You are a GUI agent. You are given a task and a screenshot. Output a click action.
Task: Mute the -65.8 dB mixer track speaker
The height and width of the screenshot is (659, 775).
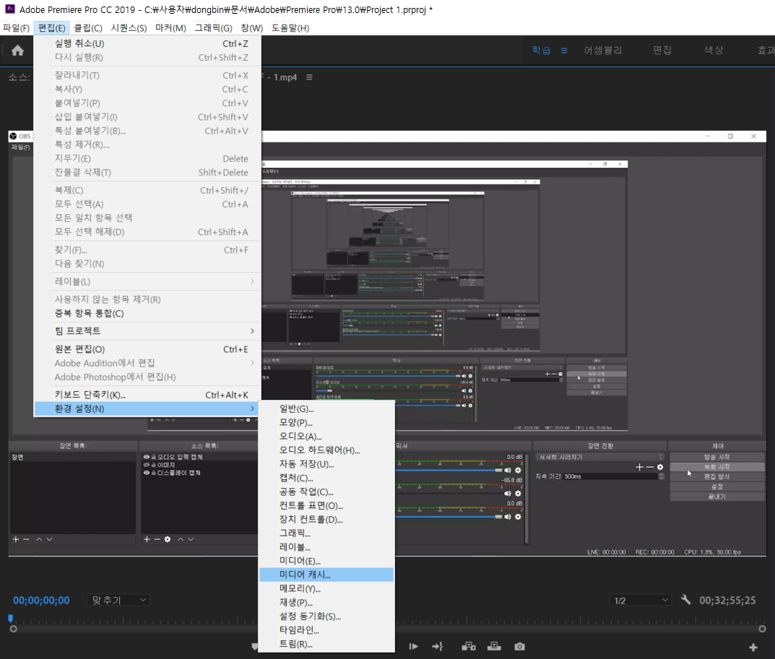[x=508, y=494]
